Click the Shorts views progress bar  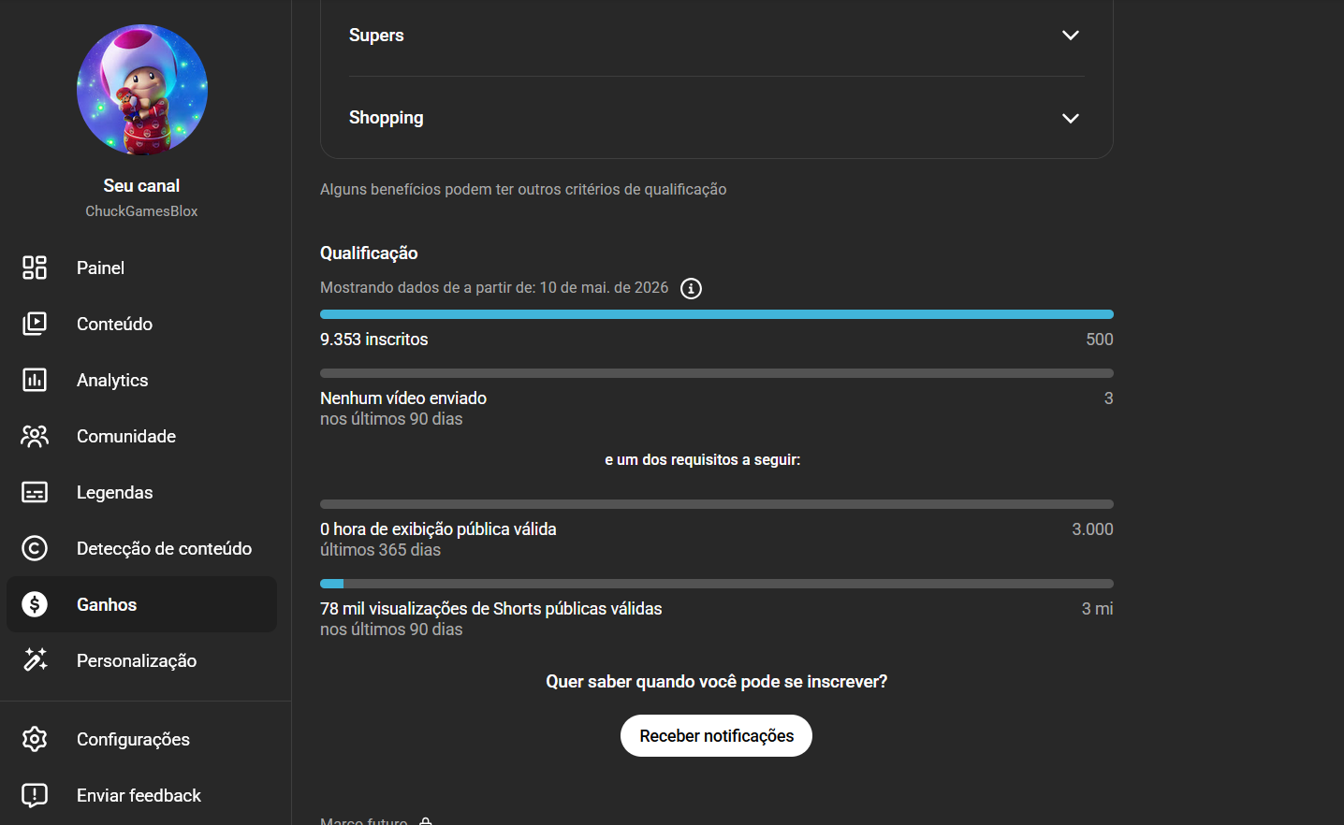pyautogui.click(x=717, y=584)
